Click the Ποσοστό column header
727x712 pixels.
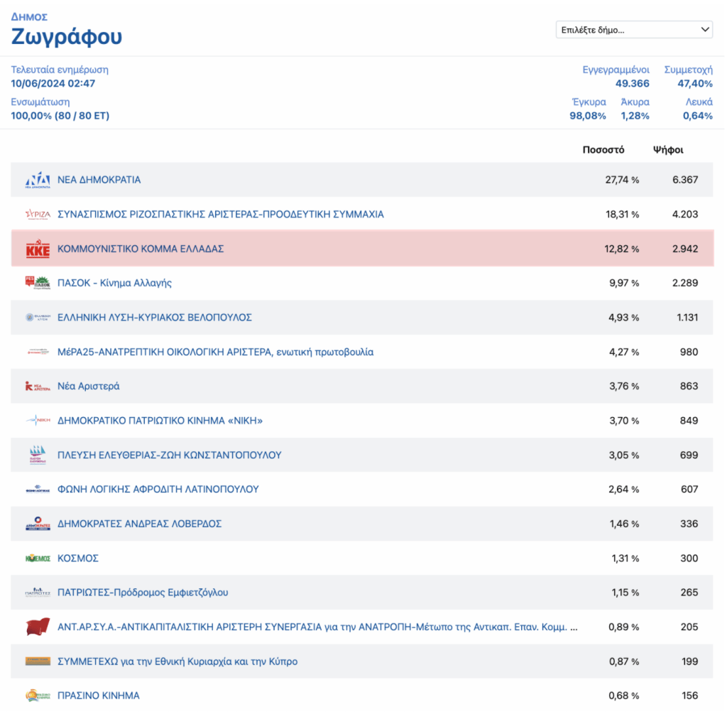(x=603, y=150)
